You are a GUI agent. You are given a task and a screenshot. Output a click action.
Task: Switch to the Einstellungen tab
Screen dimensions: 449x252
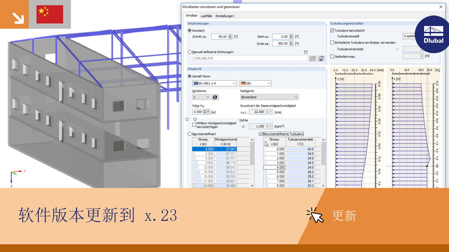(224, 16)
